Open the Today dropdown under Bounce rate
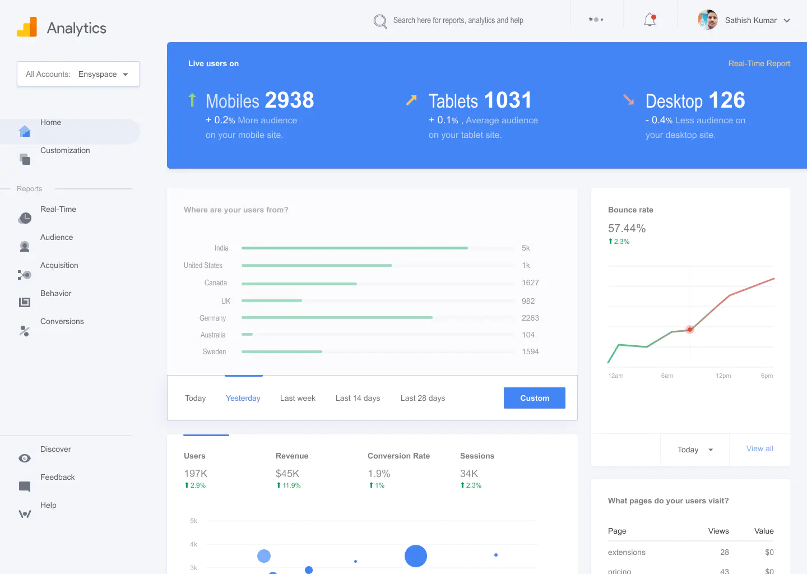Image resolution: width=807 pixels, height=574 pixels. pyautogui.click(x=695, y=450)
